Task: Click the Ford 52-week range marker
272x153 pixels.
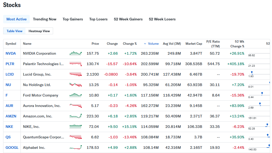Action: pyautogui.click(x=262, y=94)
